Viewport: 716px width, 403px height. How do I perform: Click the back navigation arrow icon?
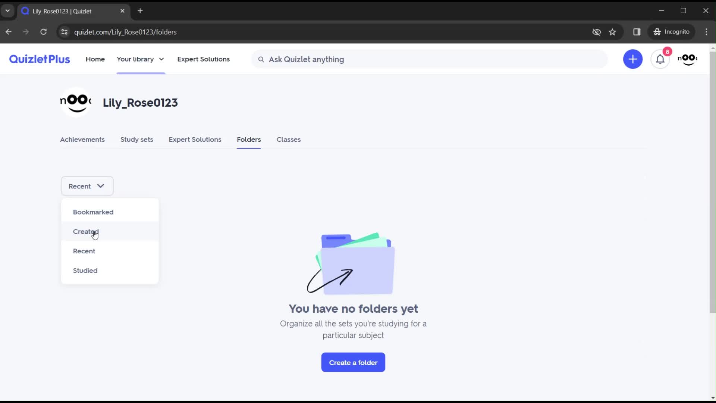8,31
